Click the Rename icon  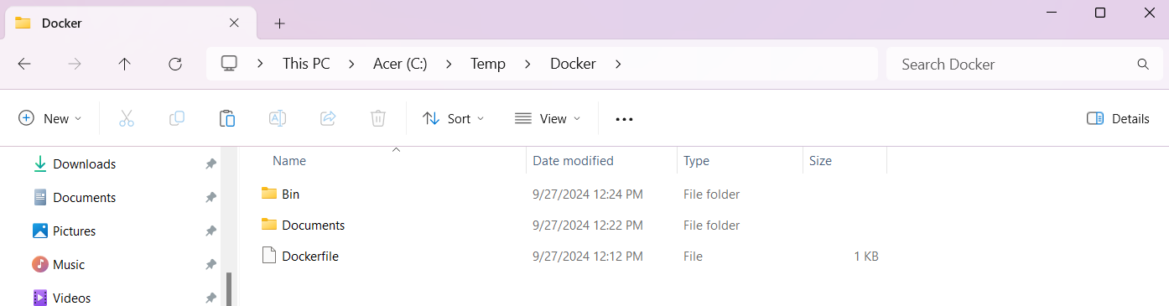[278, 118]
